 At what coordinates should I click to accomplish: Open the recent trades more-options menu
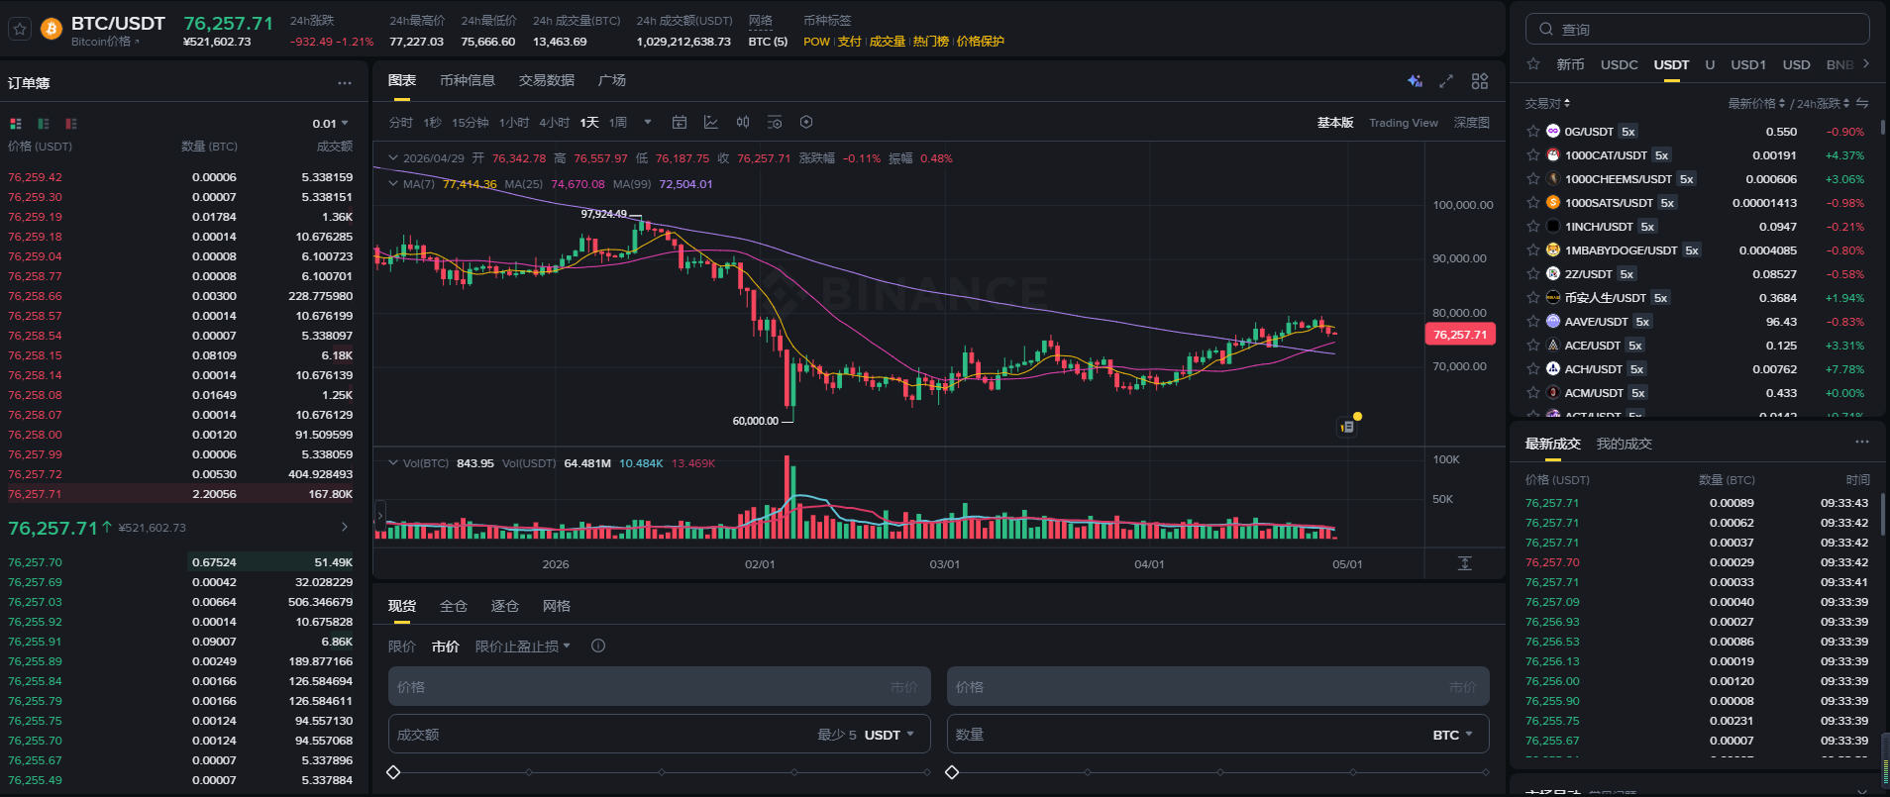pos(1862,442)
